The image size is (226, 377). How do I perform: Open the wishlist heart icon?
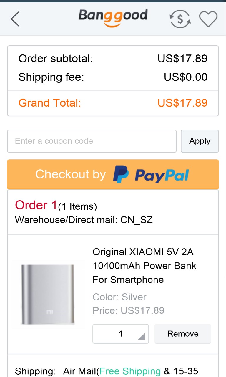pyautogui.click(x=208, y=19)
